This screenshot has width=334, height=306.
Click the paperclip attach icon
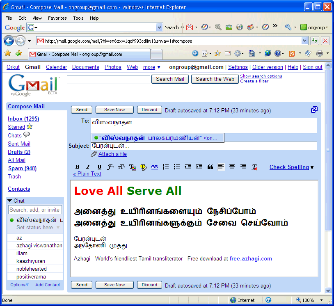tap(94, 154)
